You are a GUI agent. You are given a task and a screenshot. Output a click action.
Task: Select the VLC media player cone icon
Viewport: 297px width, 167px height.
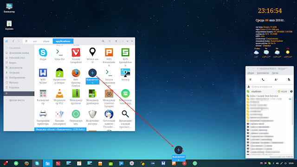59,93
